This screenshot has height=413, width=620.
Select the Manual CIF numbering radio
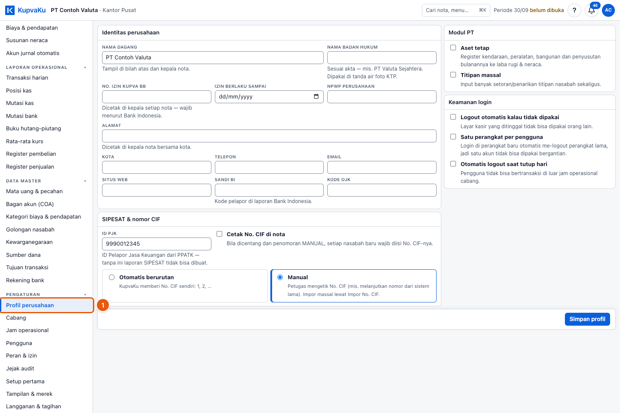[x=280, y=277]
